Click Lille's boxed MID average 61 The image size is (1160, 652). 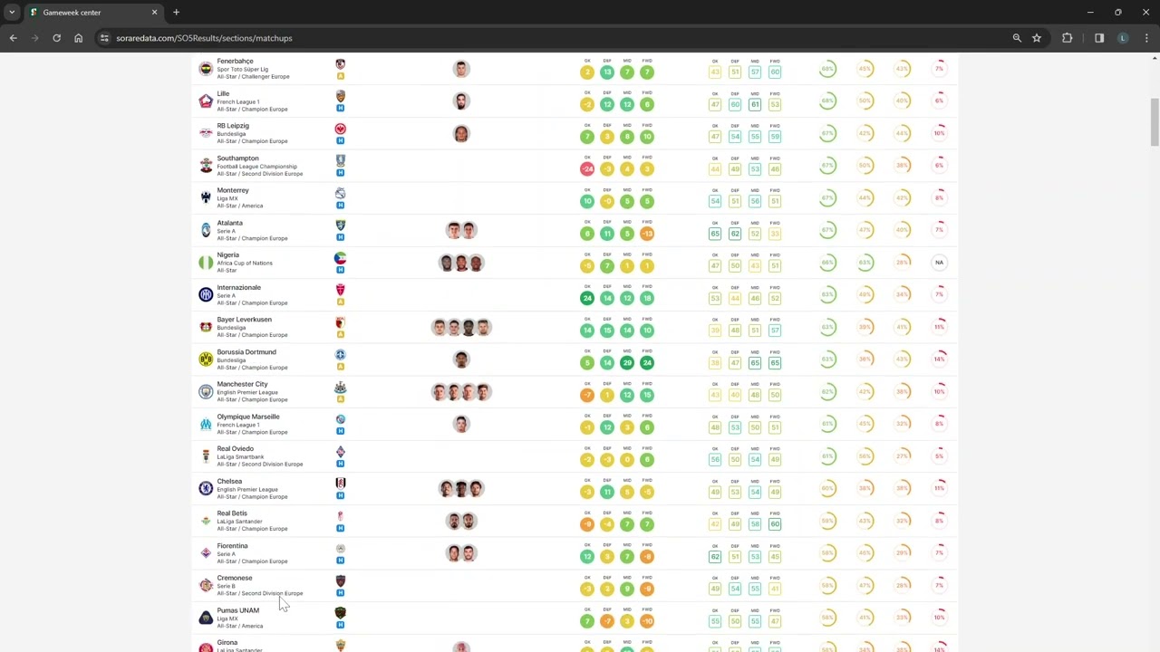[755, 104]
